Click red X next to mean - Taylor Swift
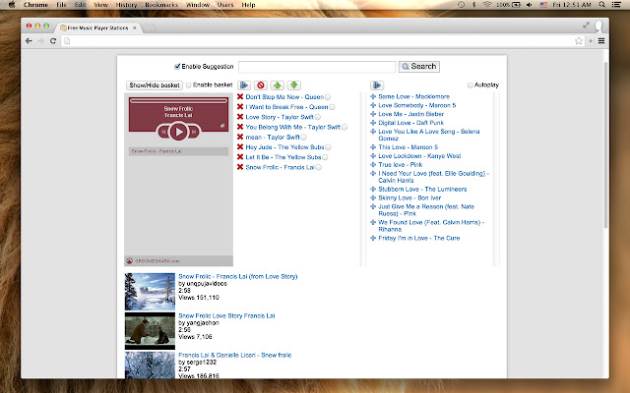Viewport: 630px width, 393px height. point(240,137)
